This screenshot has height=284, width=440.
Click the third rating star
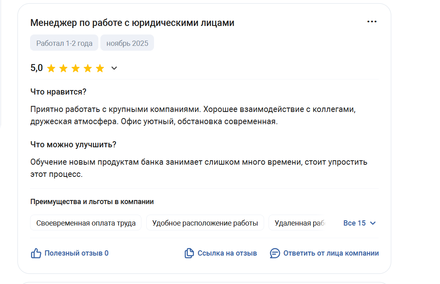(76, 68)
